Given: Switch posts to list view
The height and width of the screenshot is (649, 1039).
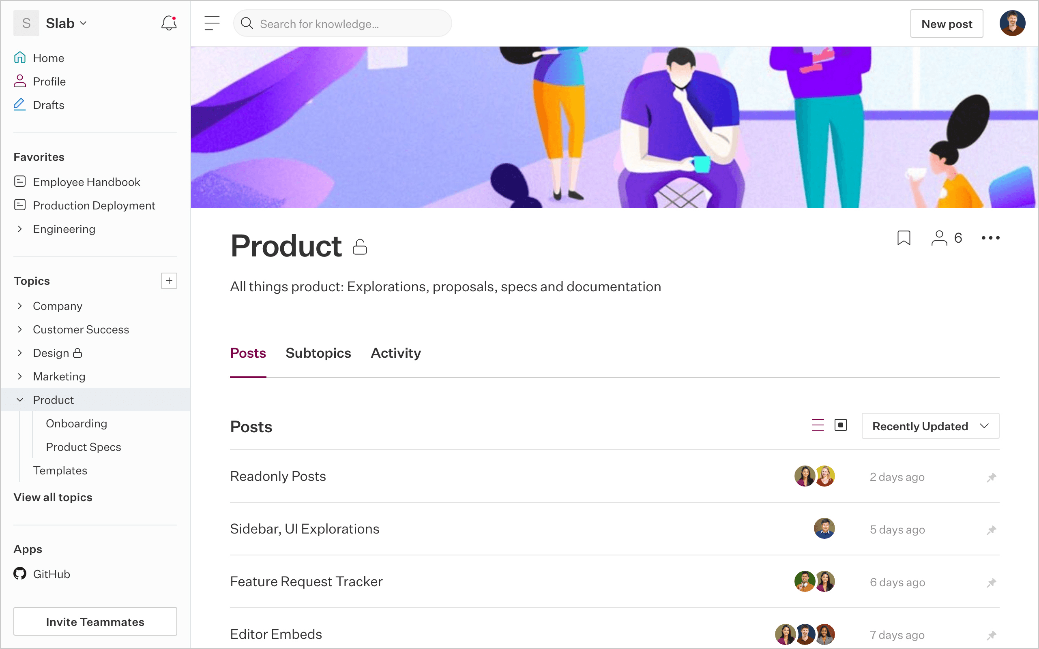Looking at the screenshot, I should pyautogui.click(x=818, y=425).
